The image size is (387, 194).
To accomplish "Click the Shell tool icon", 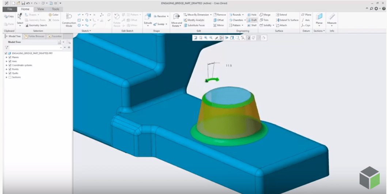I will pos(252,26).
